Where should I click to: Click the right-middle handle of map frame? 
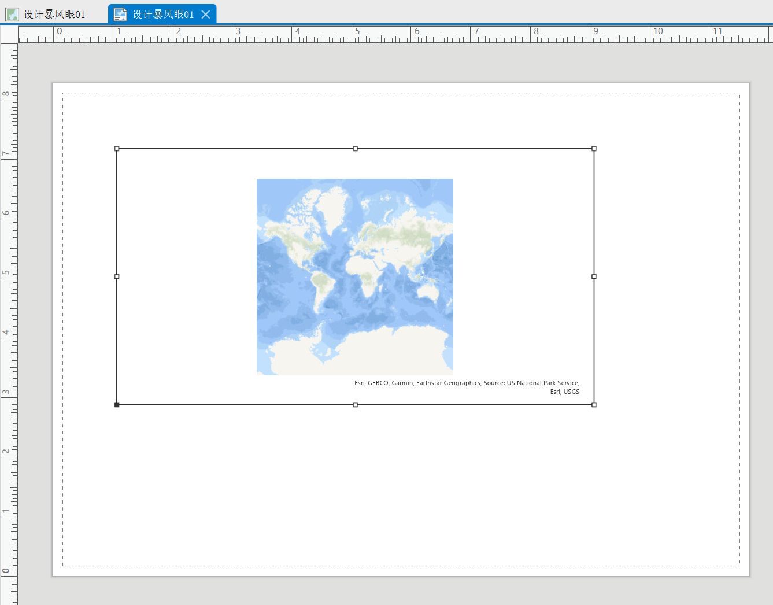click(594, 276)
